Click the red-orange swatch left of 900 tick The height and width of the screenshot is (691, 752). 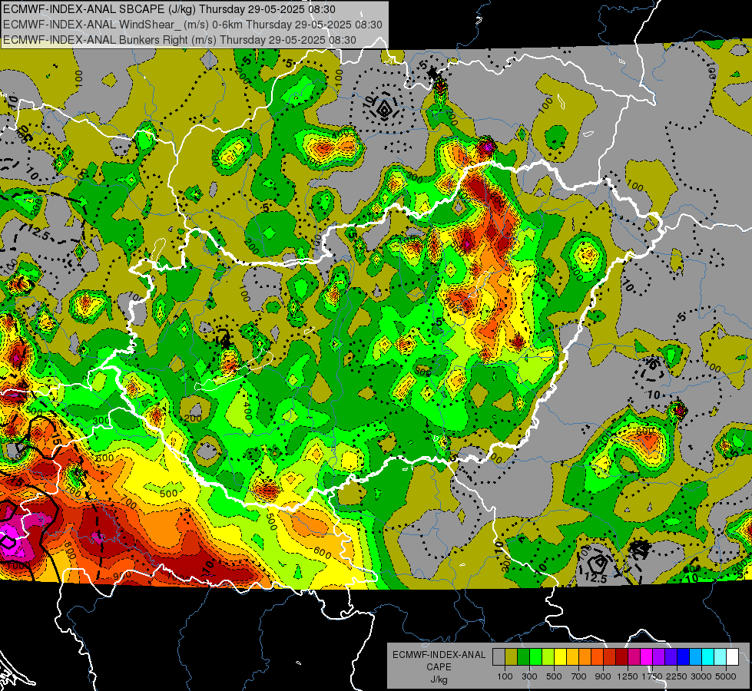pos(597,657)
